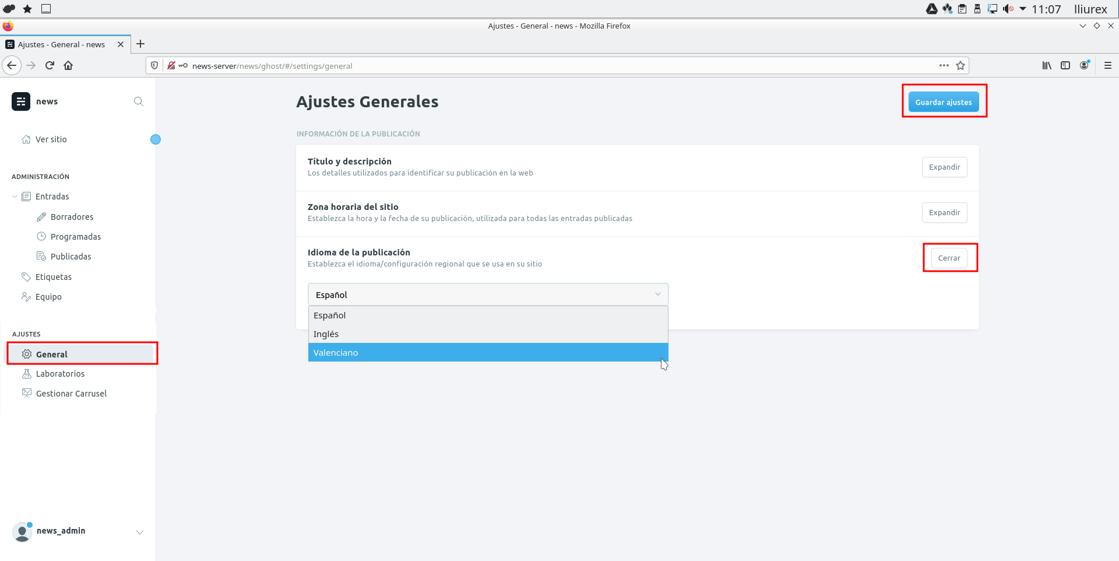The image size is (1119, 561).
Task: Open the Firefox hamburger menu
Action: (1108, 65)
